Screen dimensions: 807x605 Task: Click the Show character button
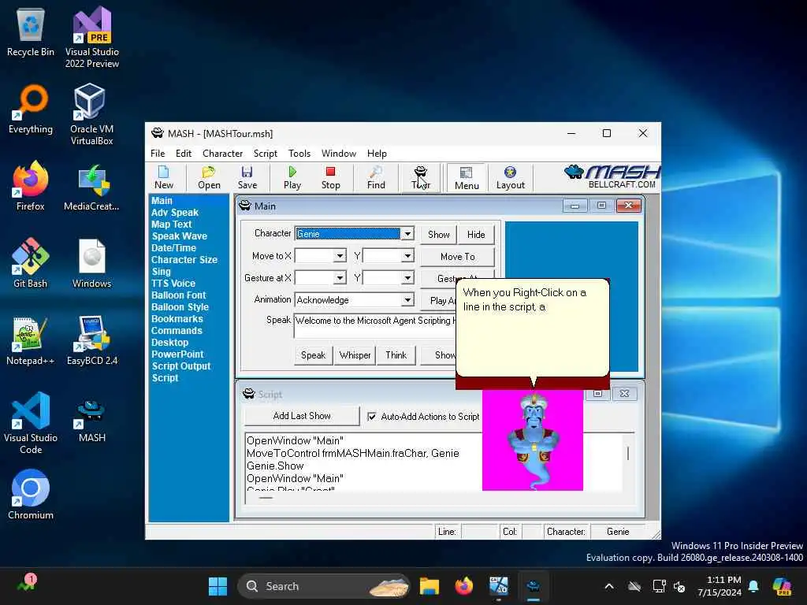click(x=438, y=235)
